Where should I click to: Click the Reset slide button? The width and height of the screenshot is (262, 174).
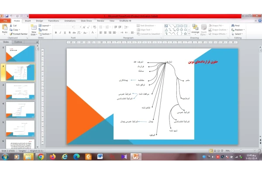[43, 30]
